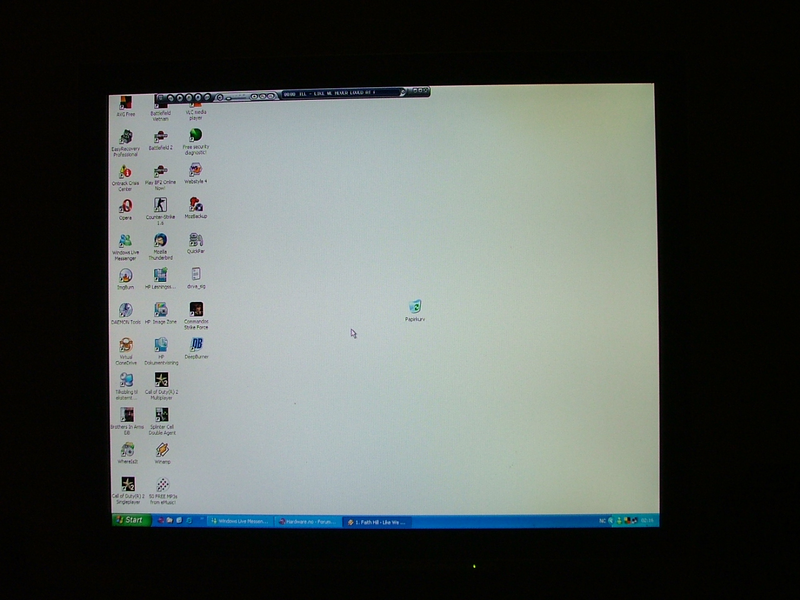Screen dimensions: 800x600
Task: Select the Virtual CloneDrive icon
Action: click(x=126, y=352)
